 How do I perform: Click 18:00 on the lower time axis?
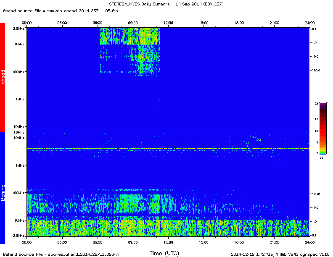click(x=239, y=242)
